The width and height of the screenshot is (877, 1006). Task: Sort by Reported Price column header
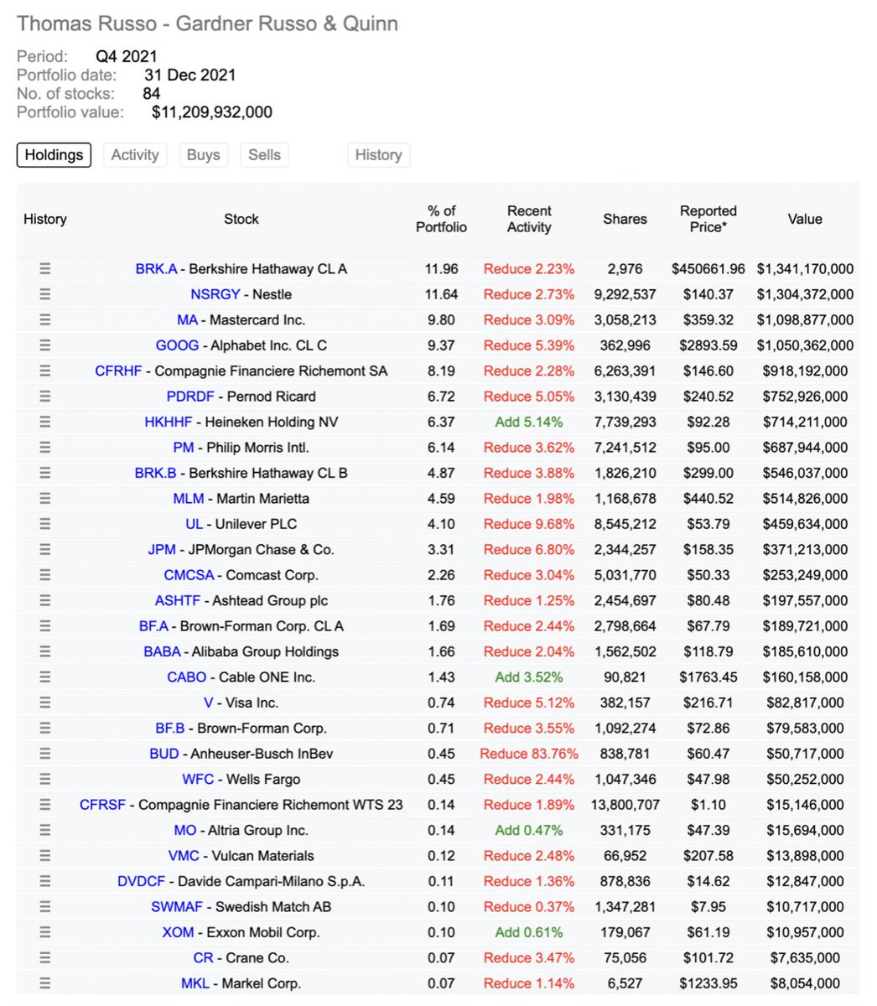coord(708,219)
